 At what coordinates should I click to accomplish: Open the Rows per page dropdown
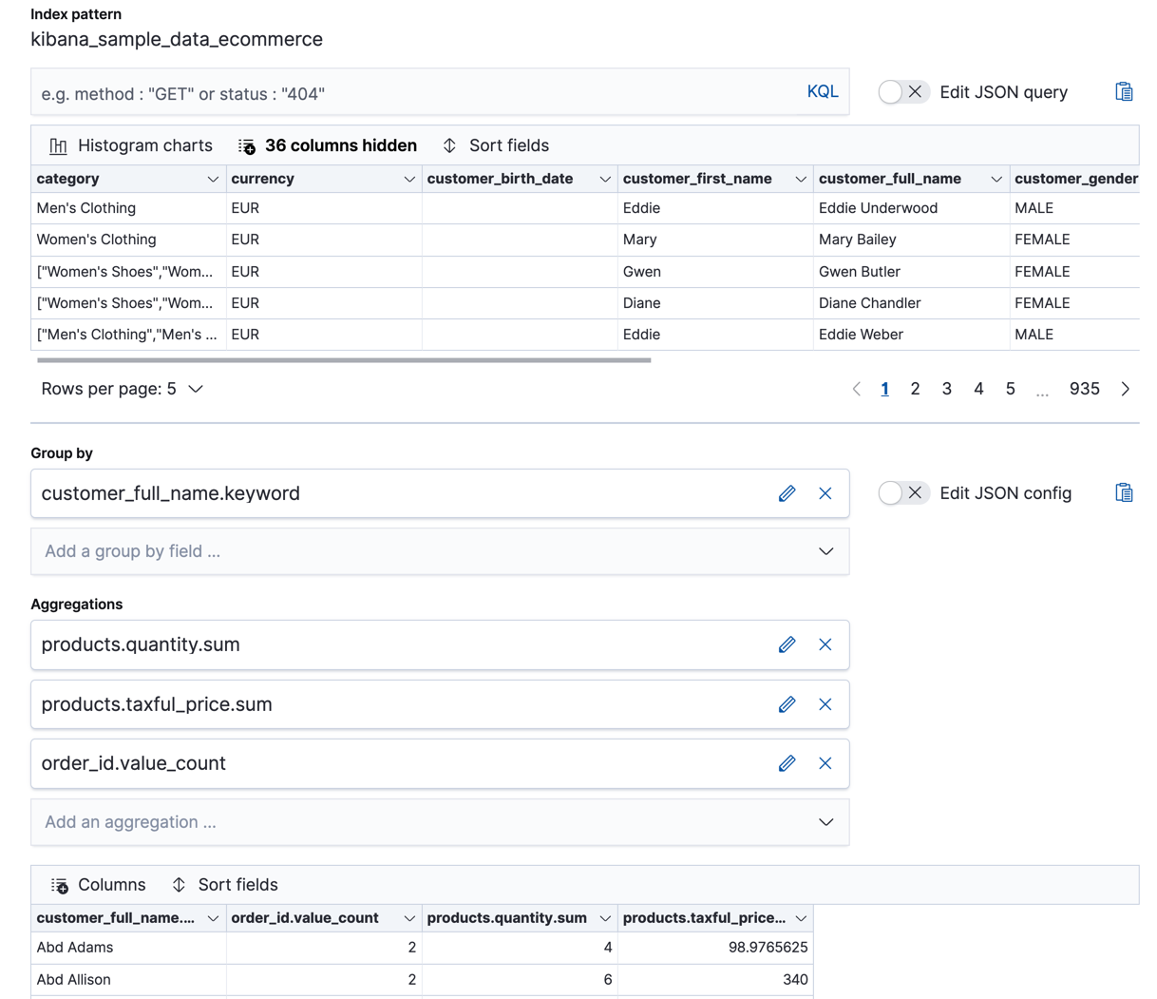[122, 389]
